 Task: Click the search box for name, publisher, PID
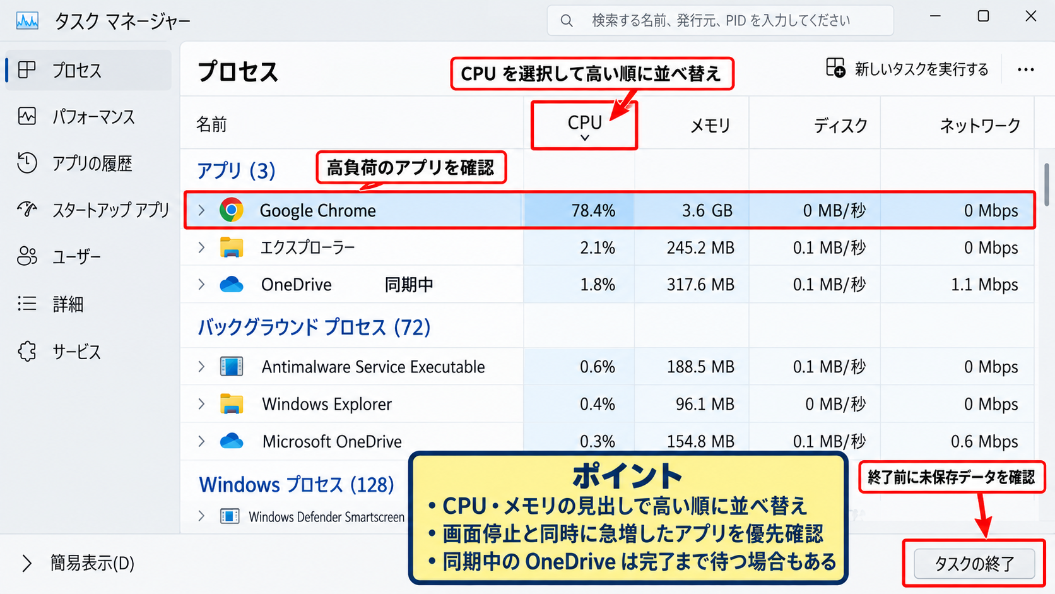720,21
